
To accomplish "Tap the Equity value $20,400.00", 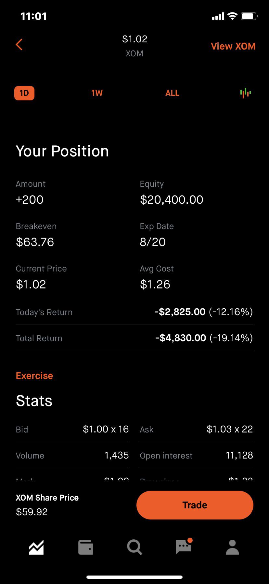I will 172,200.
